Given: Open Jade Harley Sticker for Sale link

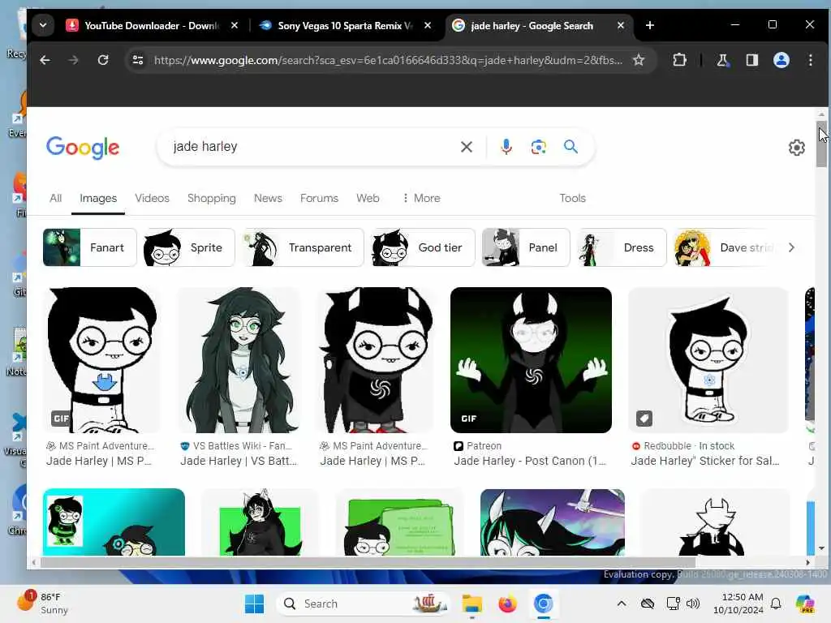Looking at the screenshot, I should (x=705, y=461).
